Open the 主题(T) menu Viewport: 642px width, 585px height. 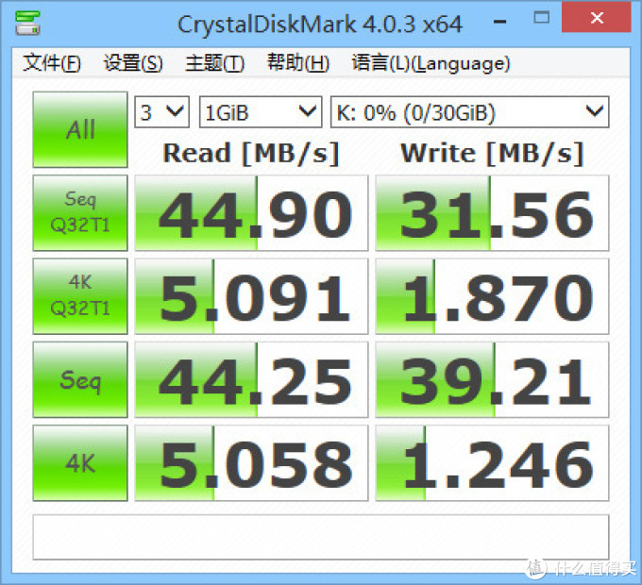(214, 63)
